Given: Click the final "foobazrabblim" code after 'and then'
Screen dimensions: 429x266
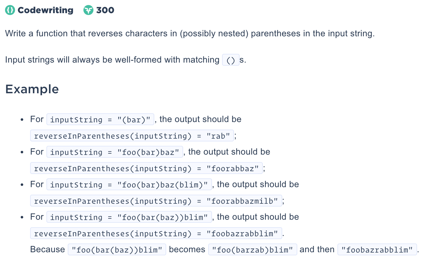Looking at the screenshot, I should [377, 250].
